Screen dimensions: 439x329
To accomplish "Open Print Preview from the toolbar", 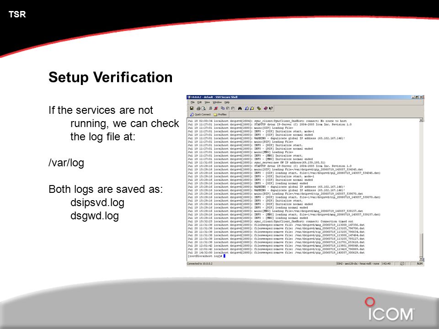I will [x=203, y=108].
